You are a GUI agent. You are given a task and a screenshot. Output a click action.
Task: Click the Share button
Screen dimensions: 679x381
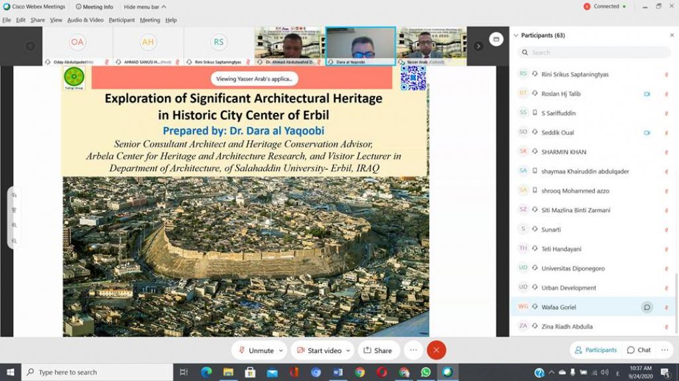tap(377, 350)
